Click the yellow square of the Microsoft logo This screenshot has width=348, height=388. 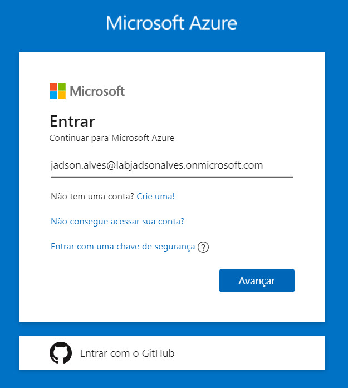(x=62, y=95)
